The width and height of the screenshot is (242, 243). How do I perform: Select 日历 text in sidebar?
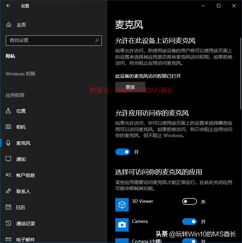click(x=20, y=207)
